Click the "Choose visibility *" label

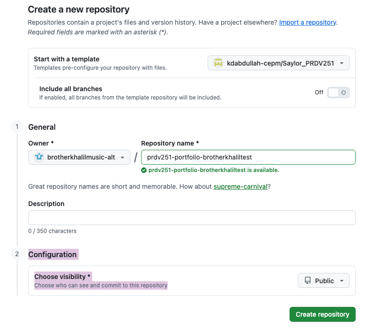point(62,277)
